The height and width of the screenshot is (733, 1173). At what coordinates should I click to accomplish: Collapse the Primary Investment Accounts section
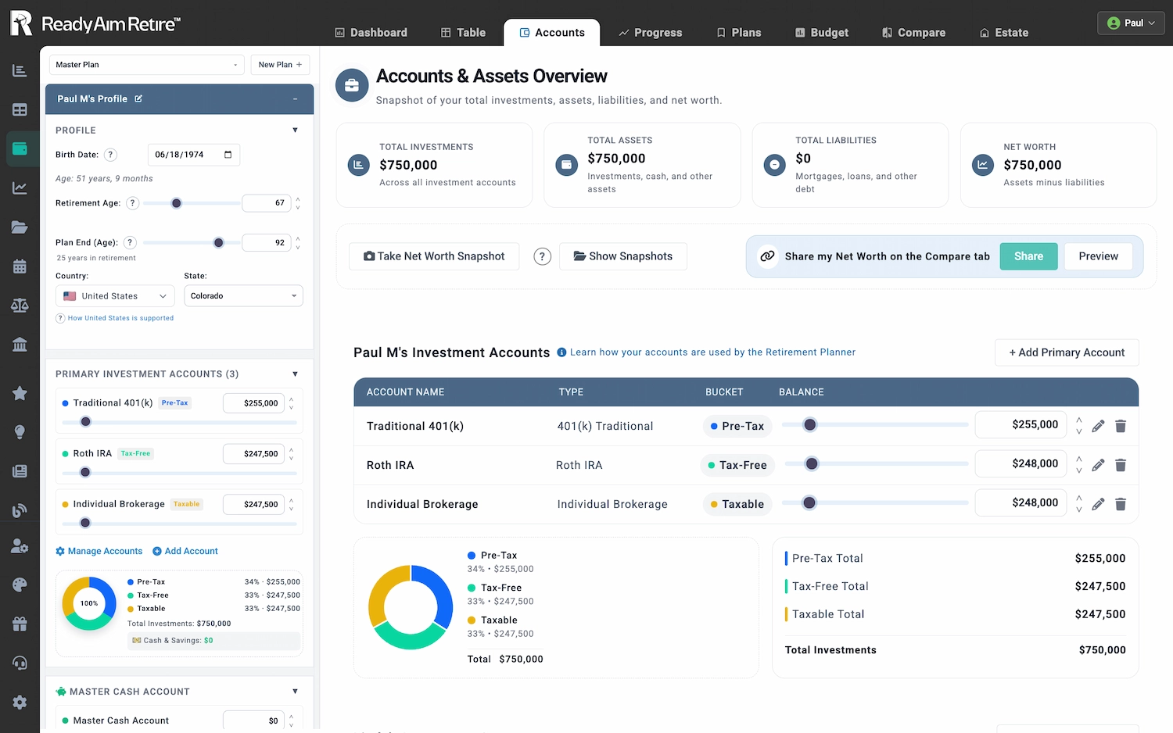295,374
